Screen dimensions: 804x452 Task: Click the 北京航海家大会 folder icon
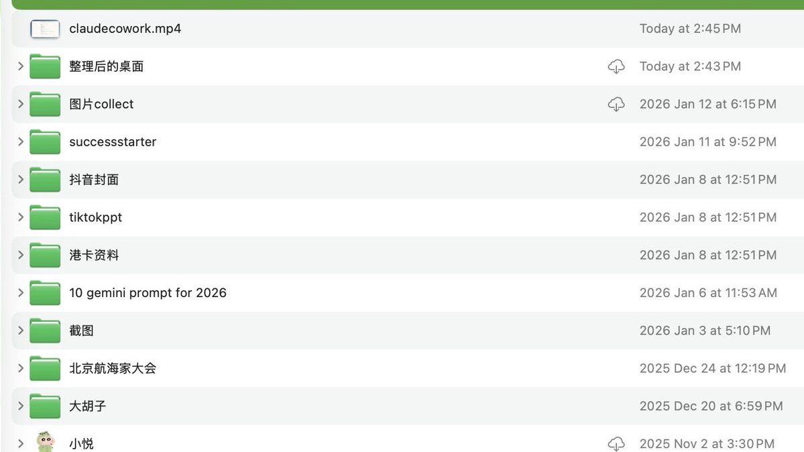point(45,368)
